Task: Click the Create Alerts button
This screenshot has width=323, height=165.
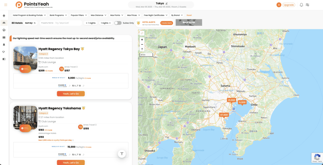Action: click(167, 23)
